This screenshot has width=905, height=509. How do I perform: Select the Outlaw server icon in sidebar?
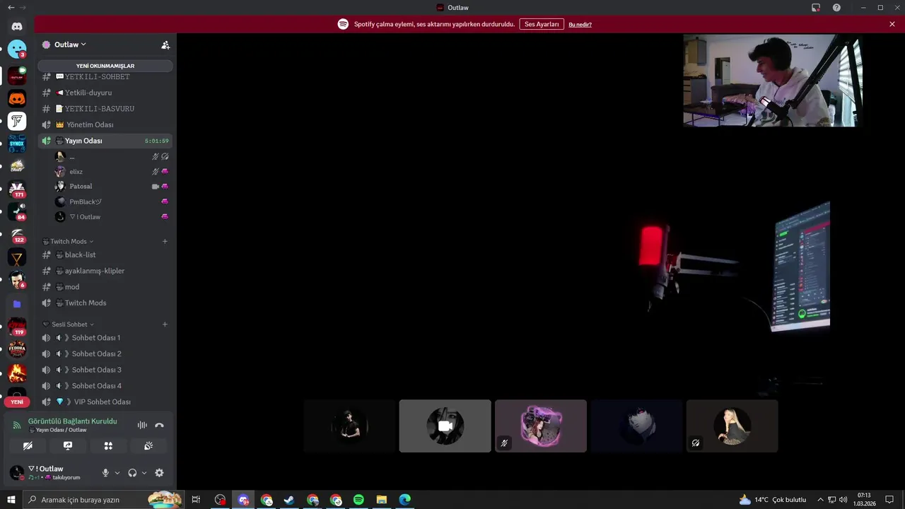tap(17, 76)
